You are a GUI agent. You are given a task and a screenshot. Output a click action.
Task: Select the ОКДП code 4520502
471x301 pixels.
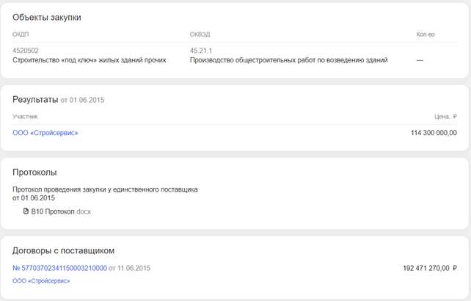(x=26, y=51)
